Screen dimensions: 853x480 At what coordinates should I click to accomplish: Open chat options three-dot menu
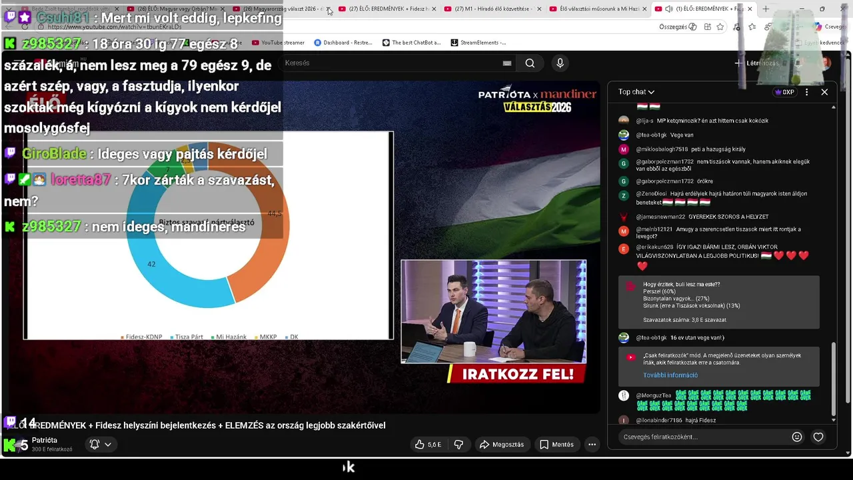point(806,92)
